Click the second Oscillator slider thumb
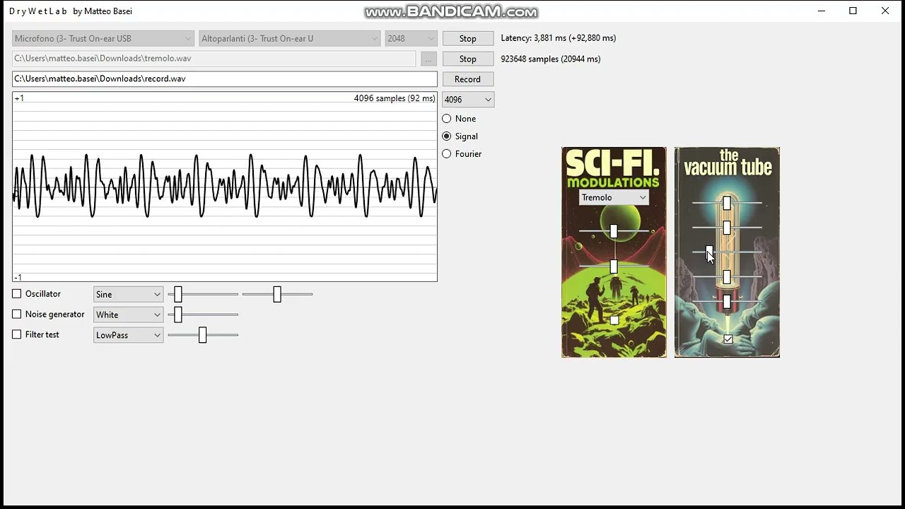 [277, 294]
